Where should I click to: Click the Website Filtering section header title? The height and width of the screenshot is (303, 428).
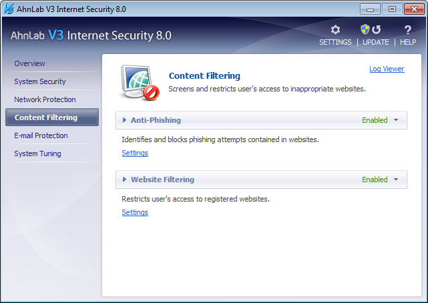(162, 180)
